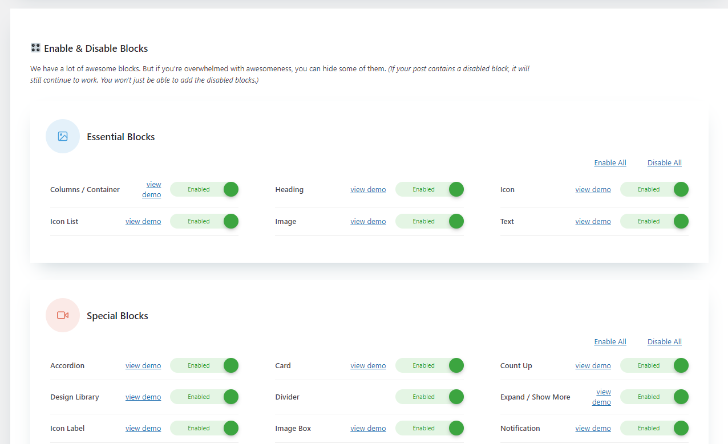This screenshot has width=728, height=444.
Task: Toggle the Icon List block switch
Action: pyautogui.click(x=204, y=221)
